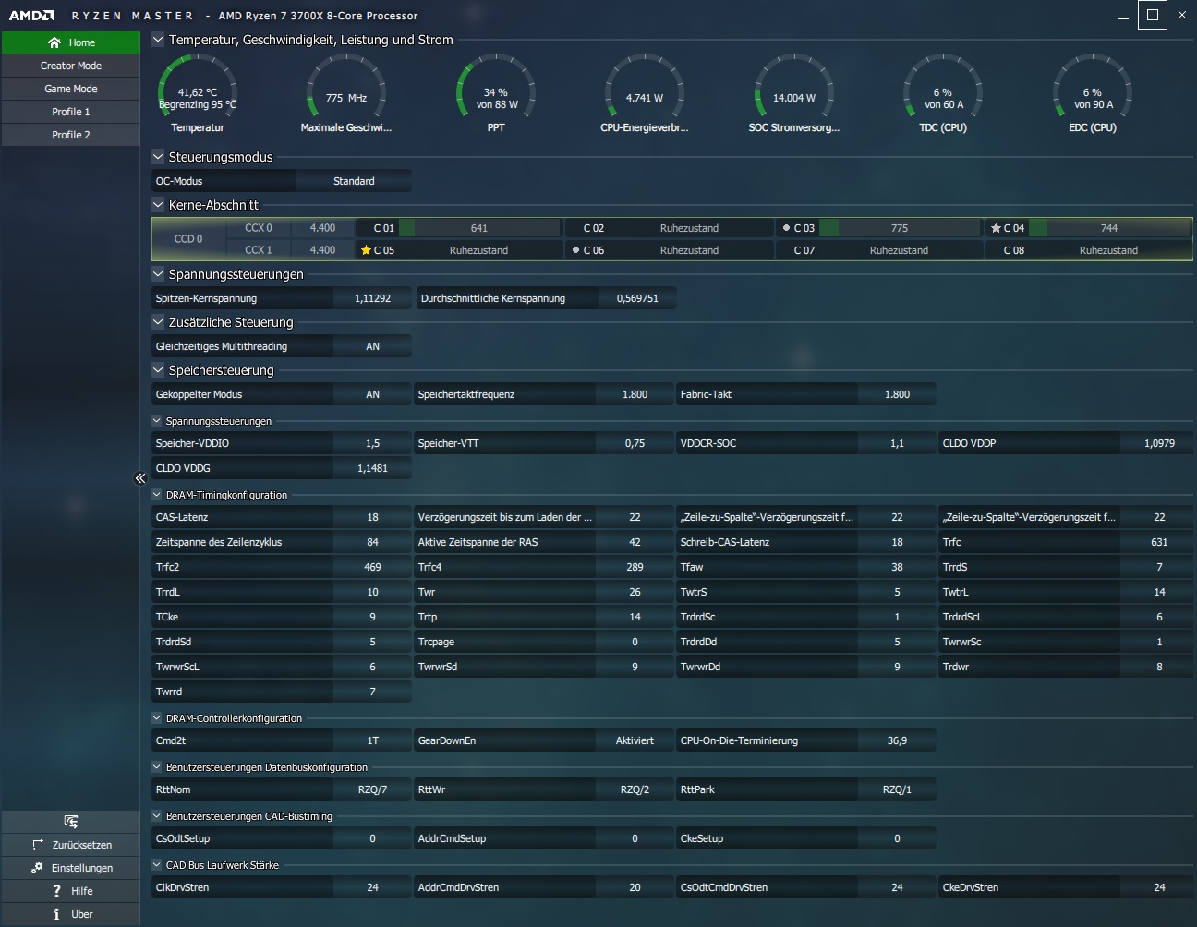Click CCX 0 4.400 value
This screenshot has width=1197, height=927.
(x=322, y=228)
